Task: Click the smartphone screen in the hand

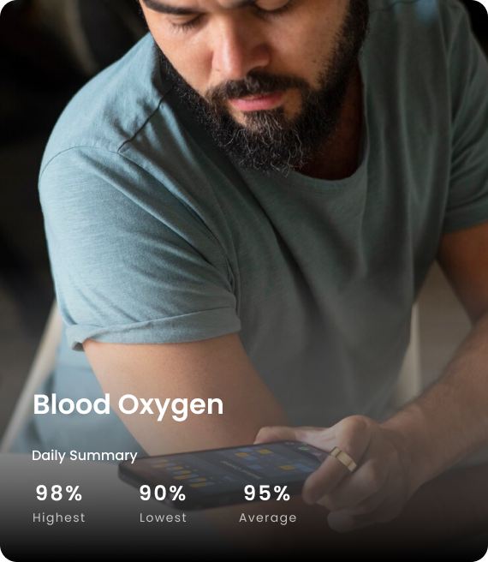Action: click(229, 466)
